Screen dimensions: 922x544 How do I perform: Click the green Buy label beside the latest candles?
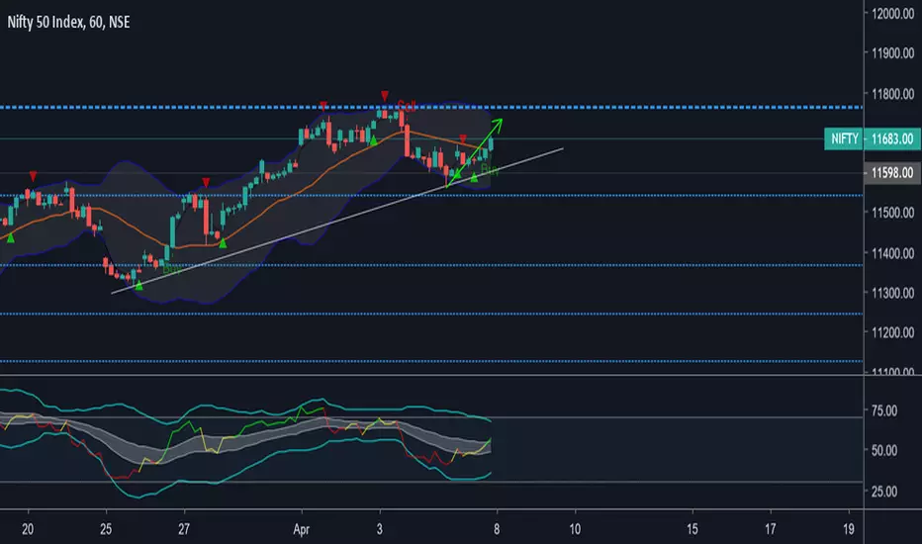coord(490,170)
